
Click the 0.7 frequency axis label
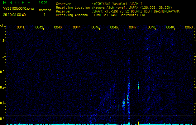point(2,103)
